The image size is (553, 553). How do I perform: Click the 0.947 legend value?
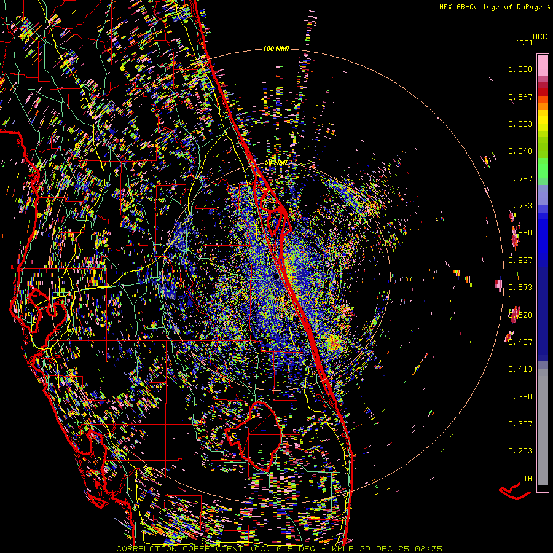[x=520, y=96]
